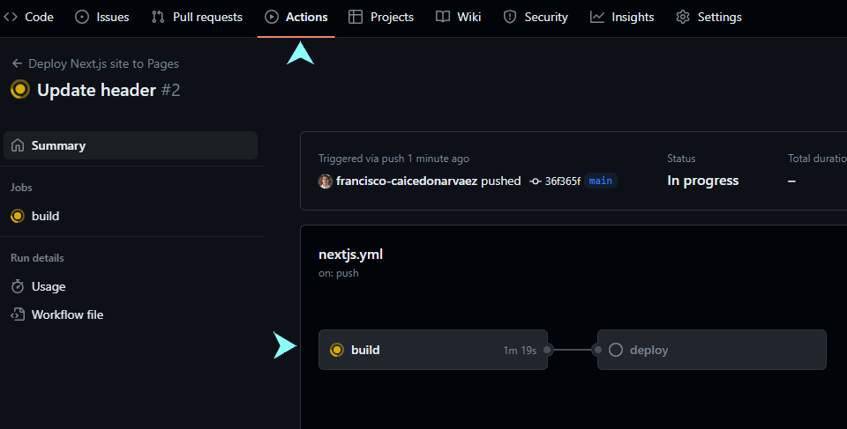Click the Jobs section heading

pos(21,188)
